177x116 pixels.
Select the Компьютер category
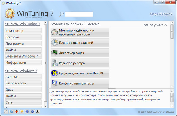pos(23,31)
